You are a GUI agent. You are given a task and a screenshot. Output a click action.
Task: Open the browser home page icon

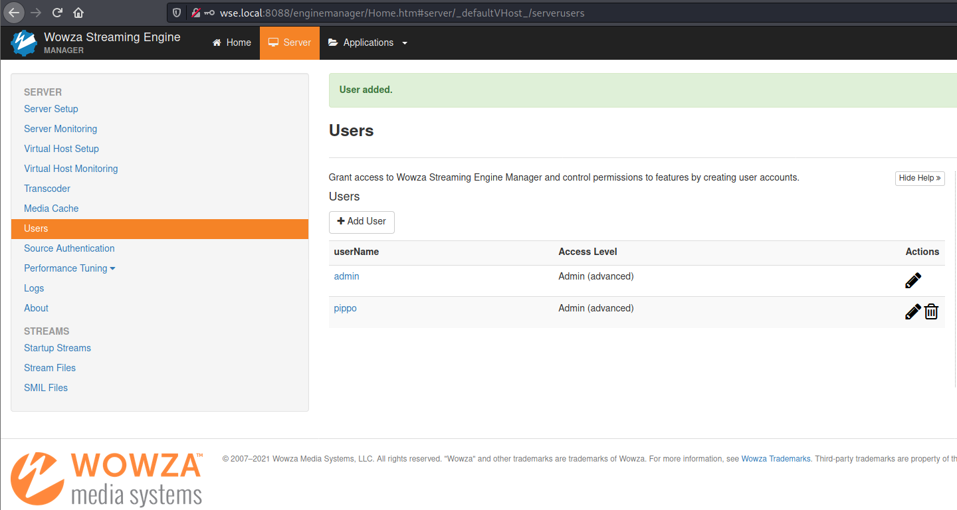tap(78, 13)
